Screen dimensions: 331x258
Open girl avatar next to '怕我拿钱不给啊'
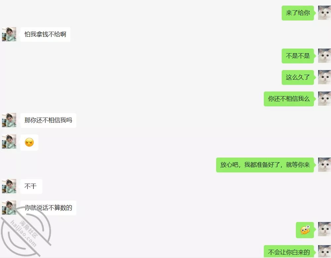pyautogui.click(x=9, y=34)
